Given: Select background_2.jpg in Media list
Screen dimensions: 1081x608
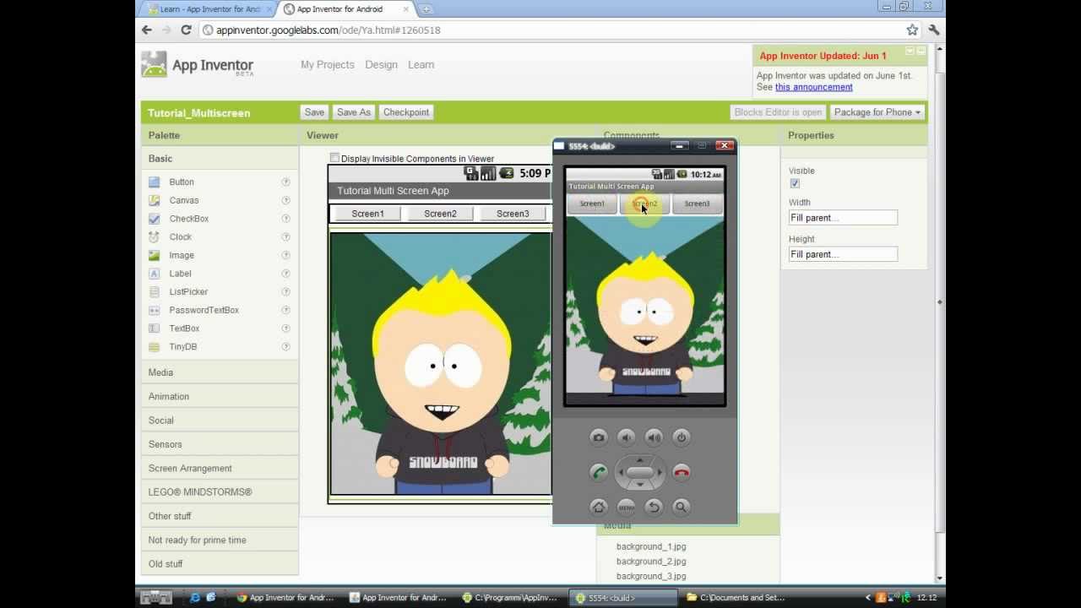Looking at the screenshot, I should (651, 562).
